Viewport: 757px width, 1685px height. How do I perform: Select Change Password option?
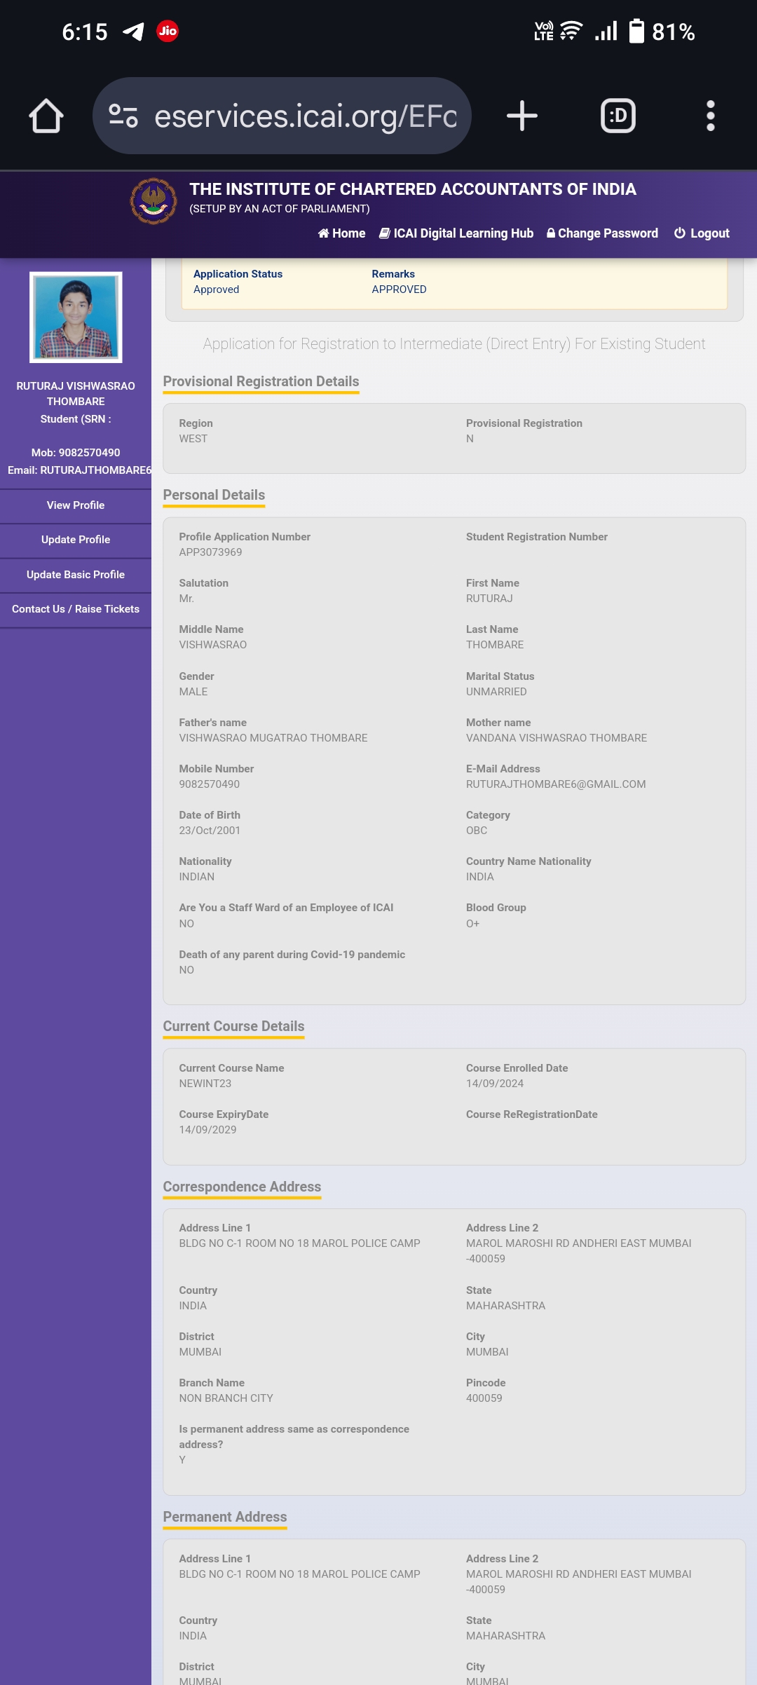(602, 233)
